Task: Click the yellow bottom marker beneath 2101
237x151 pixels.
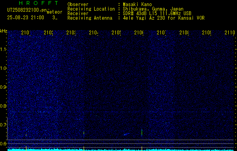Action: pyautogui.click(x=26, y=148)
